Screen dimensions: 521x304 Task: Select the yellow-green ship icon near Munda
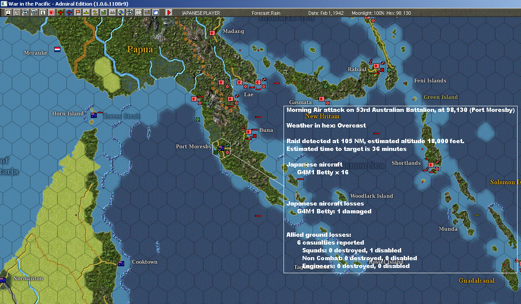pos(477,215)
